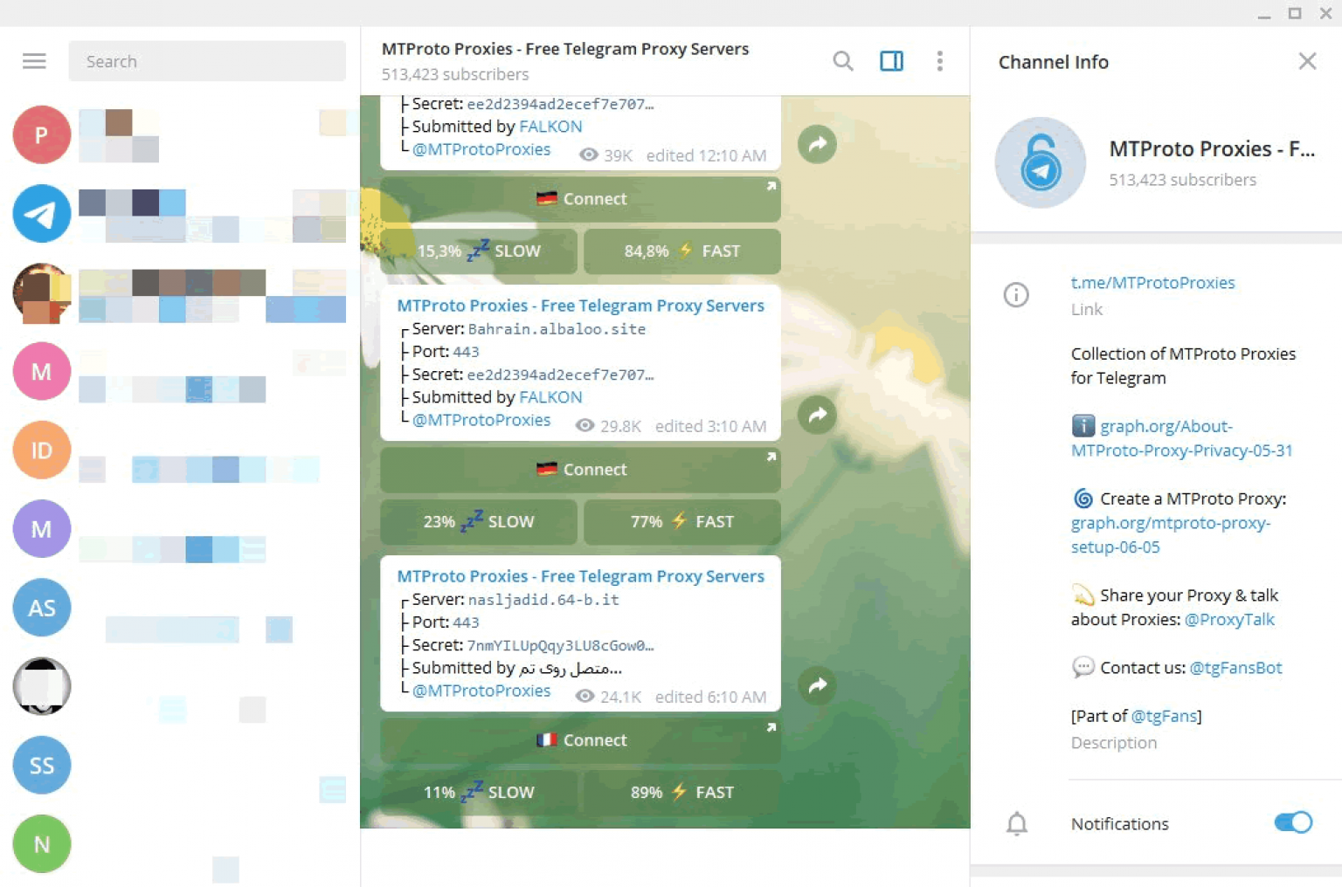
Task: Click @MTProtoProxies in the 12:10 AM message
Action: [x=481, y=149]
